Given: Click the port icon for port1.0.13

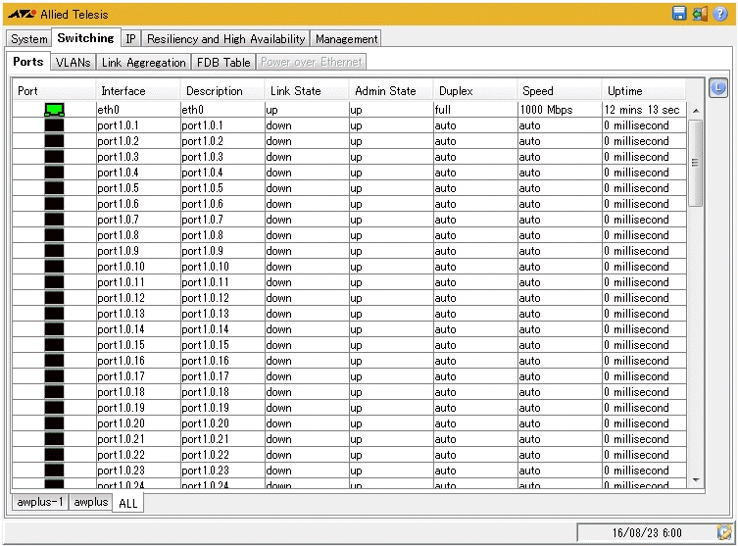Looking at the screenshot, I should pyautogui.click(x=54, y=314).
